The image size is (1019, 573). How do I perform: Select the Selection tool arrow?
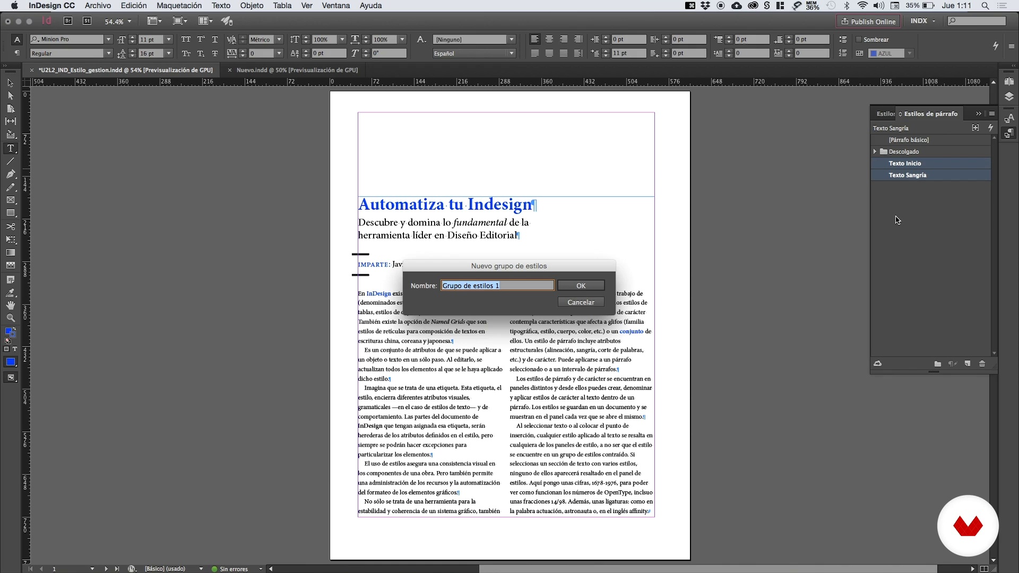pos(10,83)
